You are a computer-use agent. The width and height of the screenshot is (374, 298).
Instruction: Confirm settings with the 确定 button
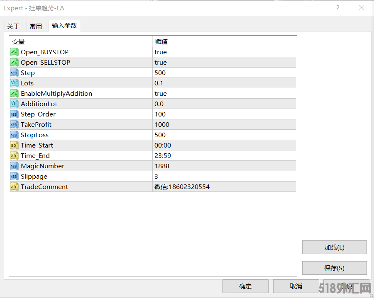[x=245, y=286]
